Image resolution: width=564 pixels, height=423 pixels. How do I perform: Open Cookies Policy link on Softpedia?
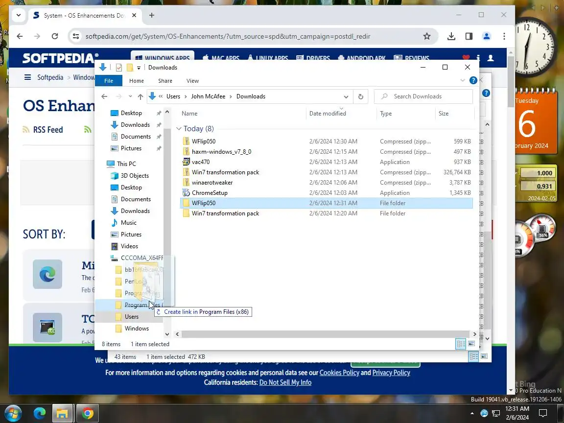[x=339, y=373]
